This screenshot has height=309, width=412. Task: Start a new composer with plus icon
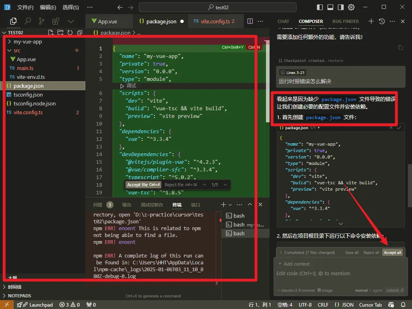coord(371,21)
